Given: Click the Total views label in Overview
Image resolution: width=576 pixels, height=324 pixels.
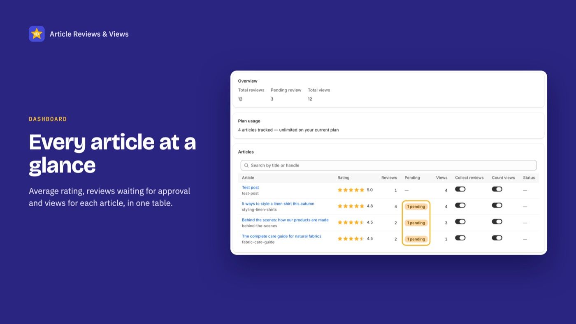Looking at the screenshot, I should coord(319,90).
